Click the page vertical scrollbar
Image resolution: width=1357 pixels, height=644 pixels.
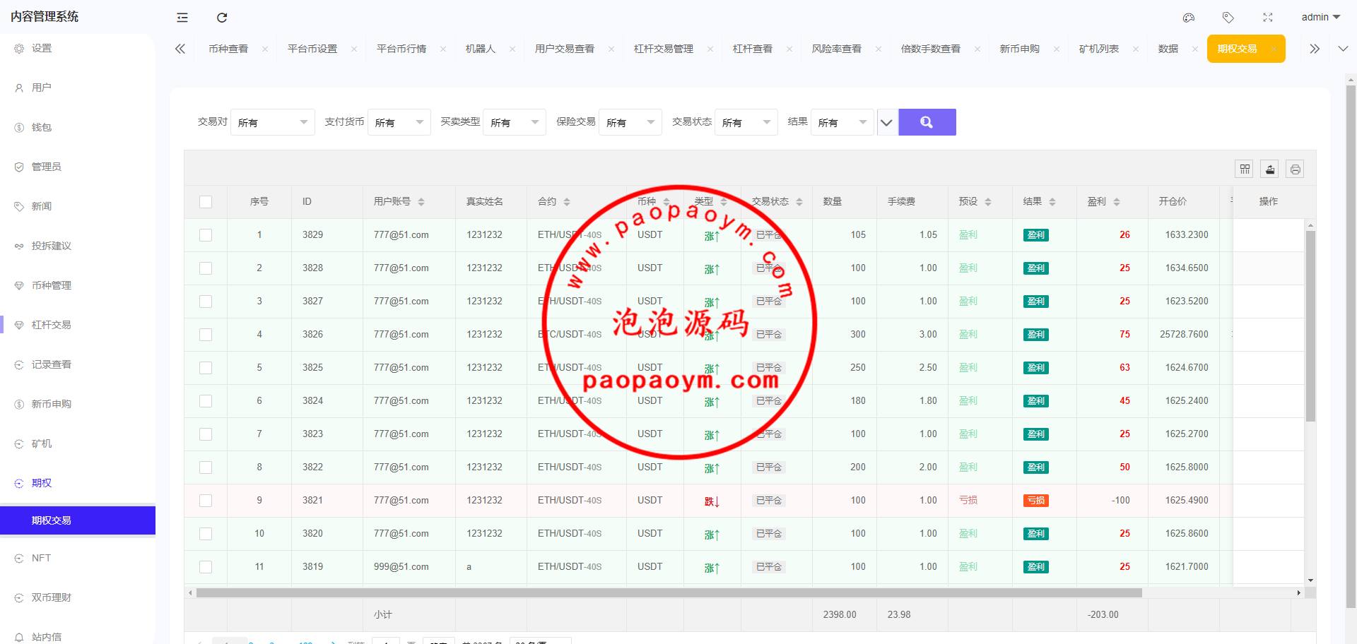pos(1351,346)
